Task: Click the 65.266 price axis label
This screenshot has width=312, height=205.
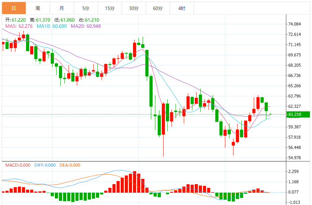Action: click(x=295, y=86)
